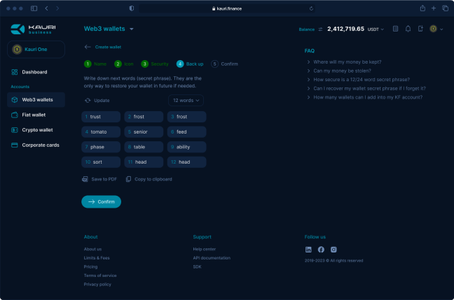Open the Instagram social icon in footer
Screen dimensions: 454x300
(x=333, y=250)
